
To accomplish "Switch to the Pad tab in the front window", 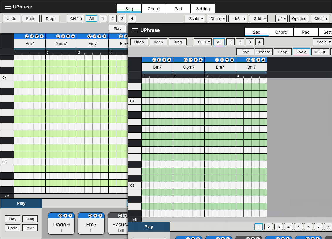I will (306, 32).
